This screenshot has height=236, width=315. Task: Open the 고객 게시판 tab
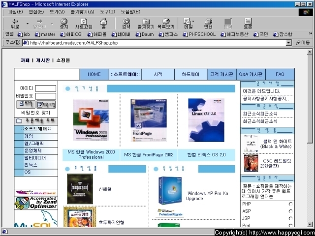click(222, 74)
